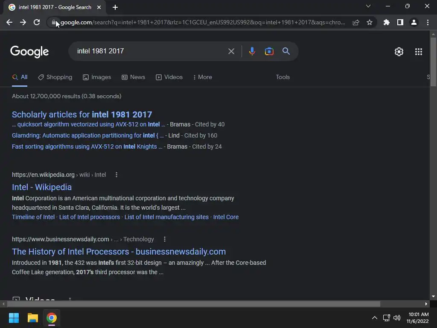Open Scholarly articles for intel 1981 2017
This screenshot has width=437, height=328.
coord(82,114)
